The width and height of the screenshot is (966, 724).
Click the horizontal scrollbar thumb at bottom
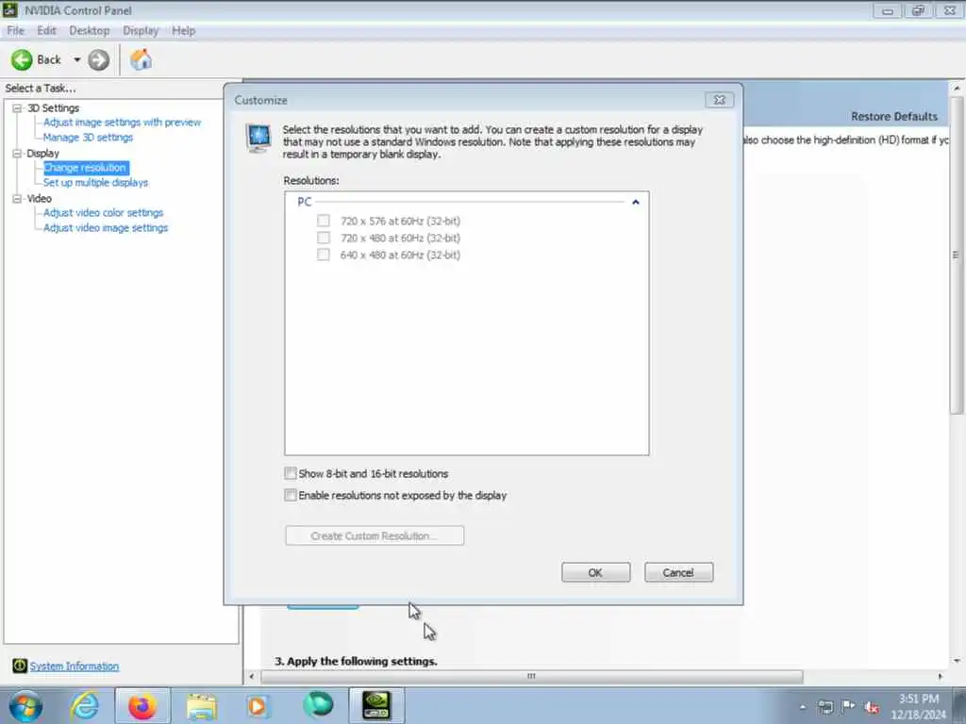pyautogui.click(x=532, y=676)
